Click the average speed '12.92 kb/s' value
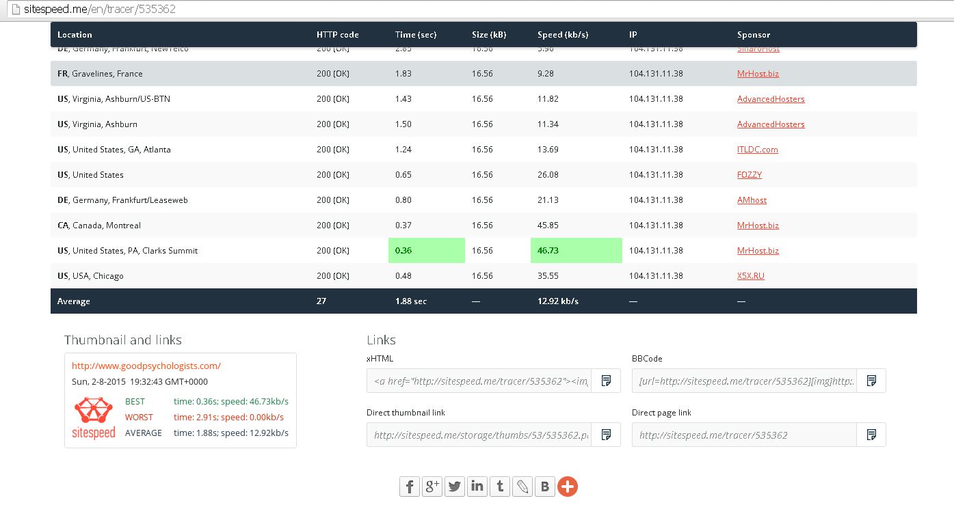 pyautogui.click(x=558, y=301)
